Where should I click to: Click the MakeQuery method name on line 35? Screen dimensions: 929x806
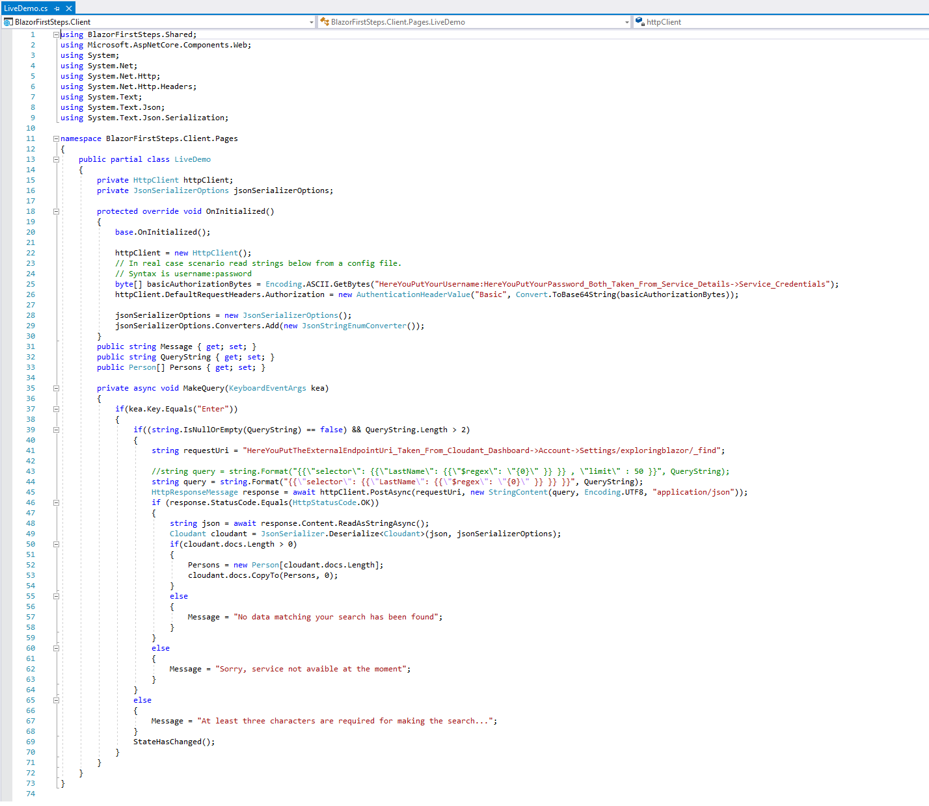pyautogui.click(x=204, y=388)
